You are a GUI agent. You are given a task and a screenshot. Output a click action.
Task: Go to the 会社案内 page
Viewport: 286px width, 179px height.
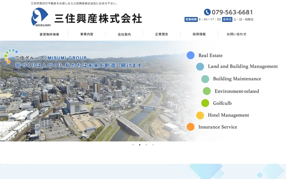tap(124, 34)
